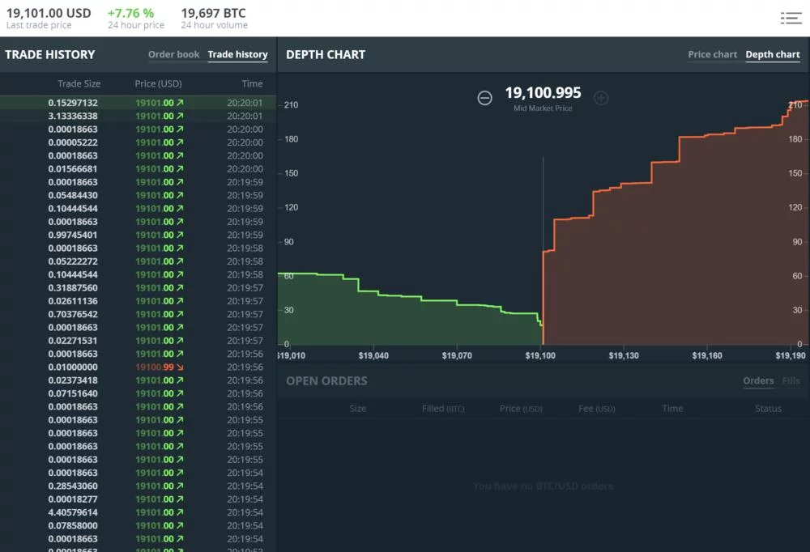Click up arrow icon in 4.40579614 row

180,512
